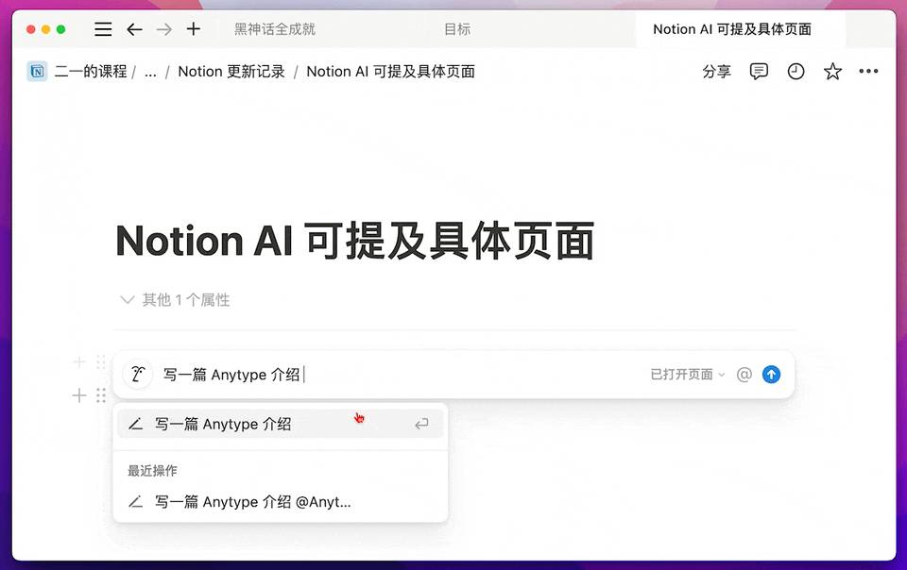This screenshot has height=570, width=907.
Task: Click the lower plus add-block icon
Action: pos(79,395)
